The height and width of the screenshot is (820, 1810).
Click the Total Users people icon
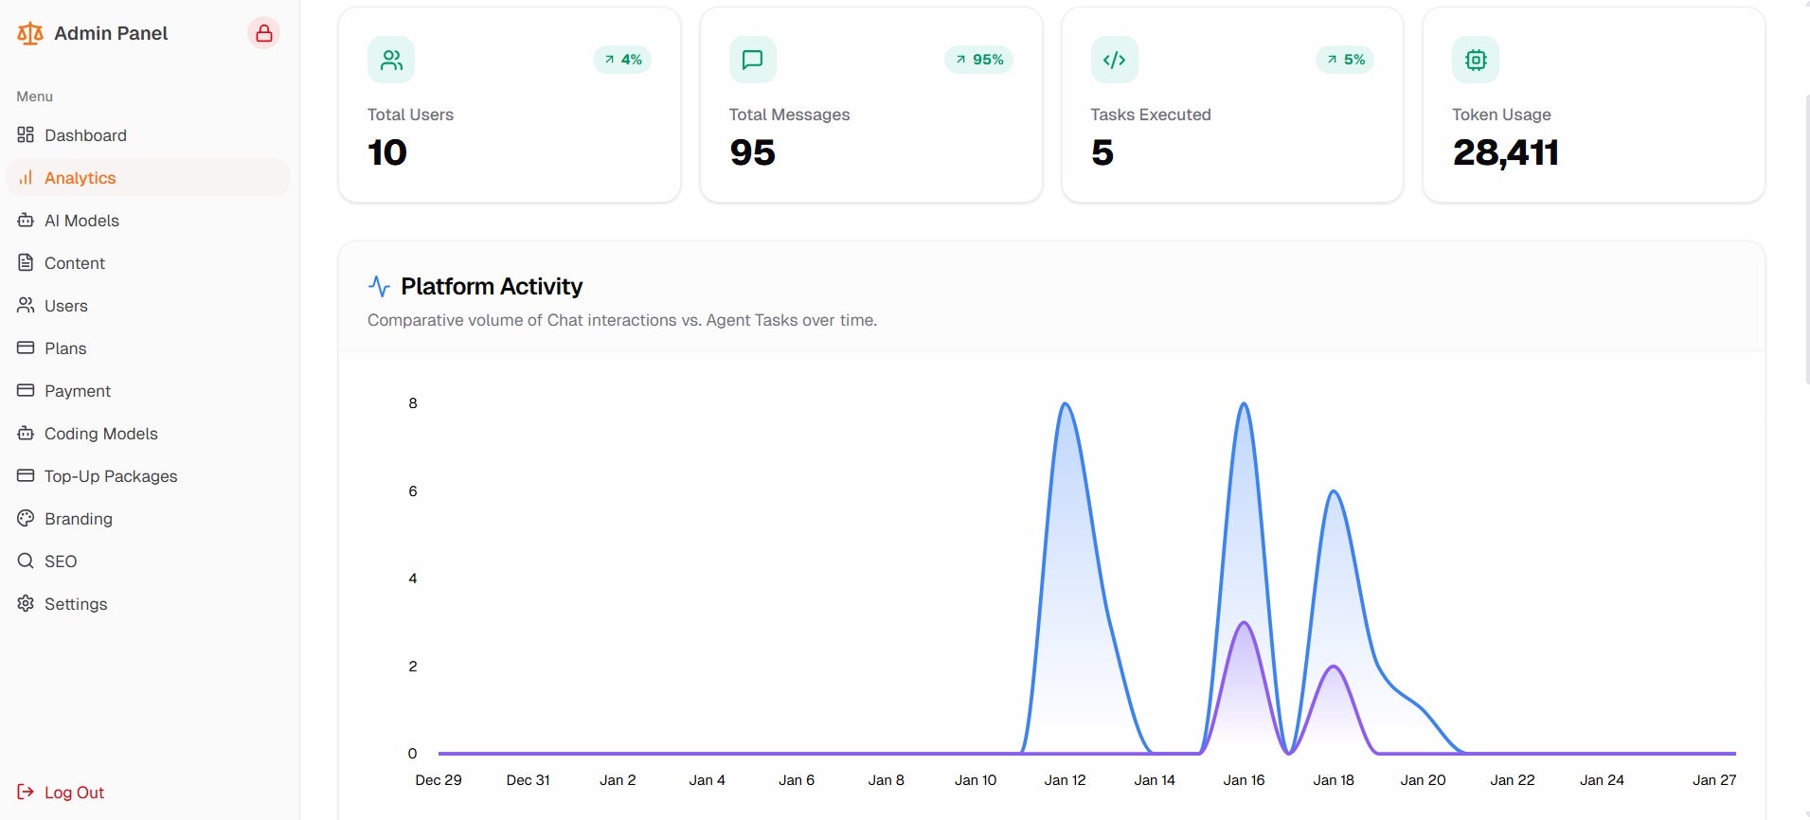tap(391, 60)
